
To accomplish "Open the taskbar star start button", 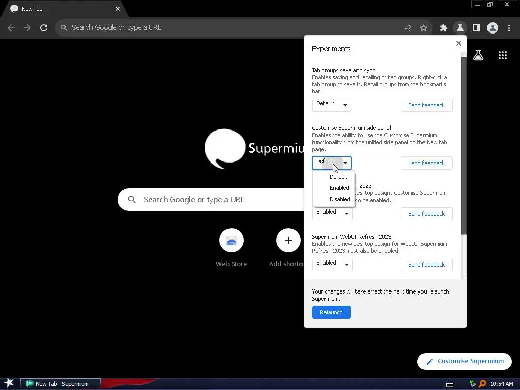I will tap(9, 383).
